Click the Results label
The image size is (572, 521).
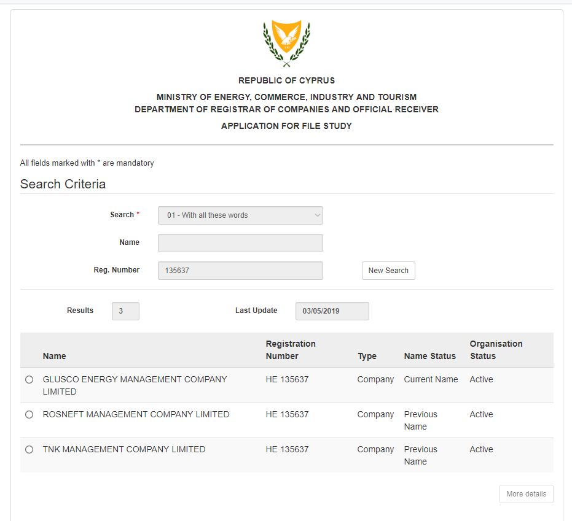[x=80, y=311]
